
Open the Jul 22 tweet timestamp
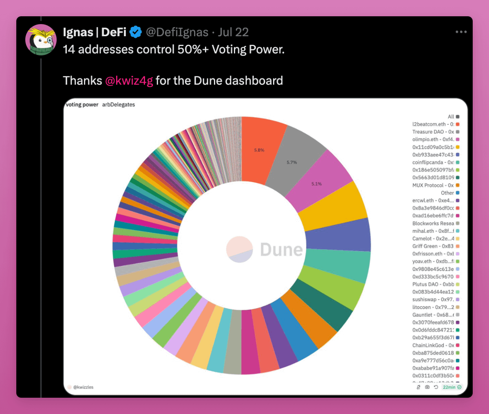tap(233, 32)
